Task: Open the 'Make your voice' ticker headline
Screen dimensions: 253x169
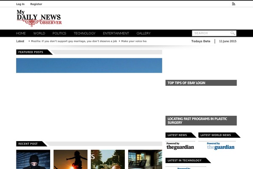Action: tap(134, 41)
